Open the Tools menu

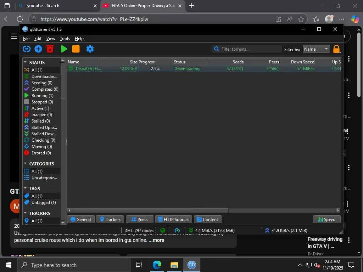[65, 39]
